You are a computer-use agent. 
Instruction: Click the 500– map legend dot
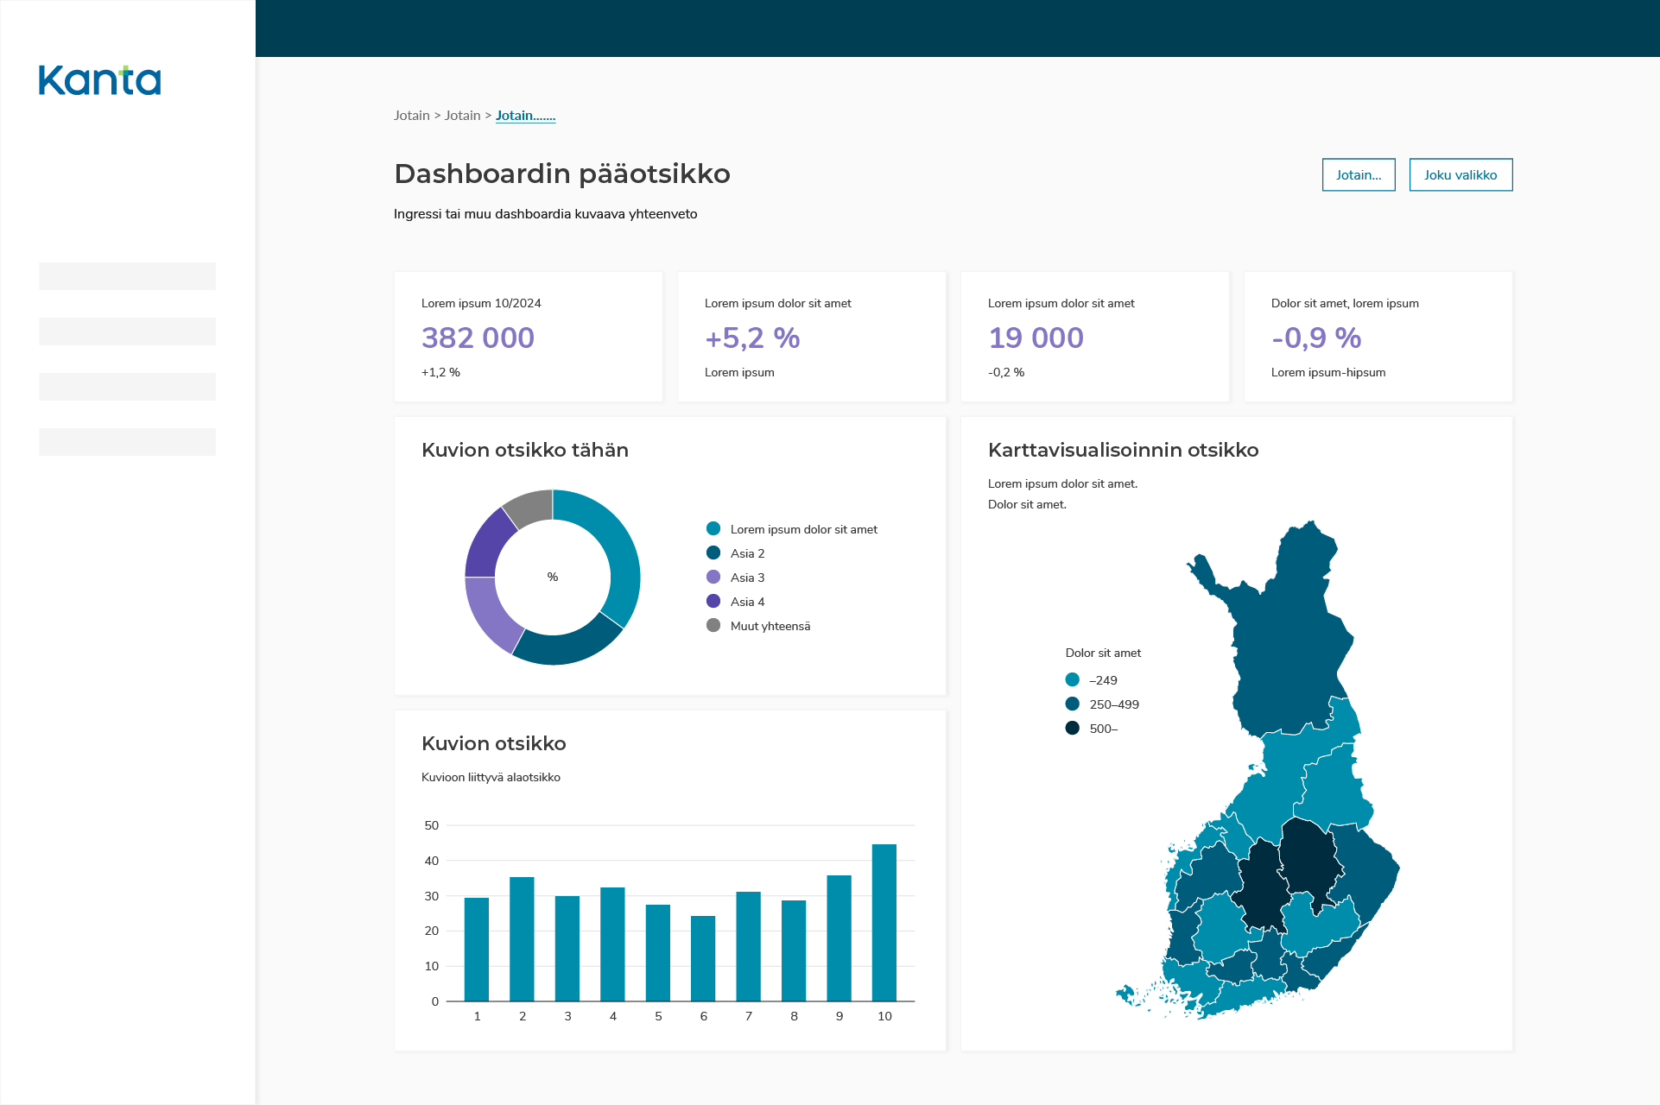pos(1072,728)
